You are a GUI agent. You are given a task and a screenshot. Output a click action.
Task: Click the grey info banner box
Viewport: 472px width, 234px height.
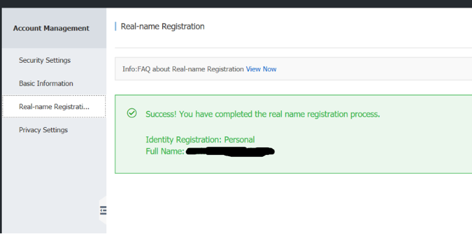293,69
